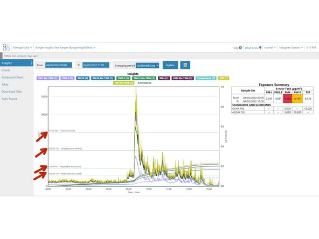Screen dimensions: 319x239
Task: Click the chevron on the Insights sidebar item
Action: coord(32,63)
